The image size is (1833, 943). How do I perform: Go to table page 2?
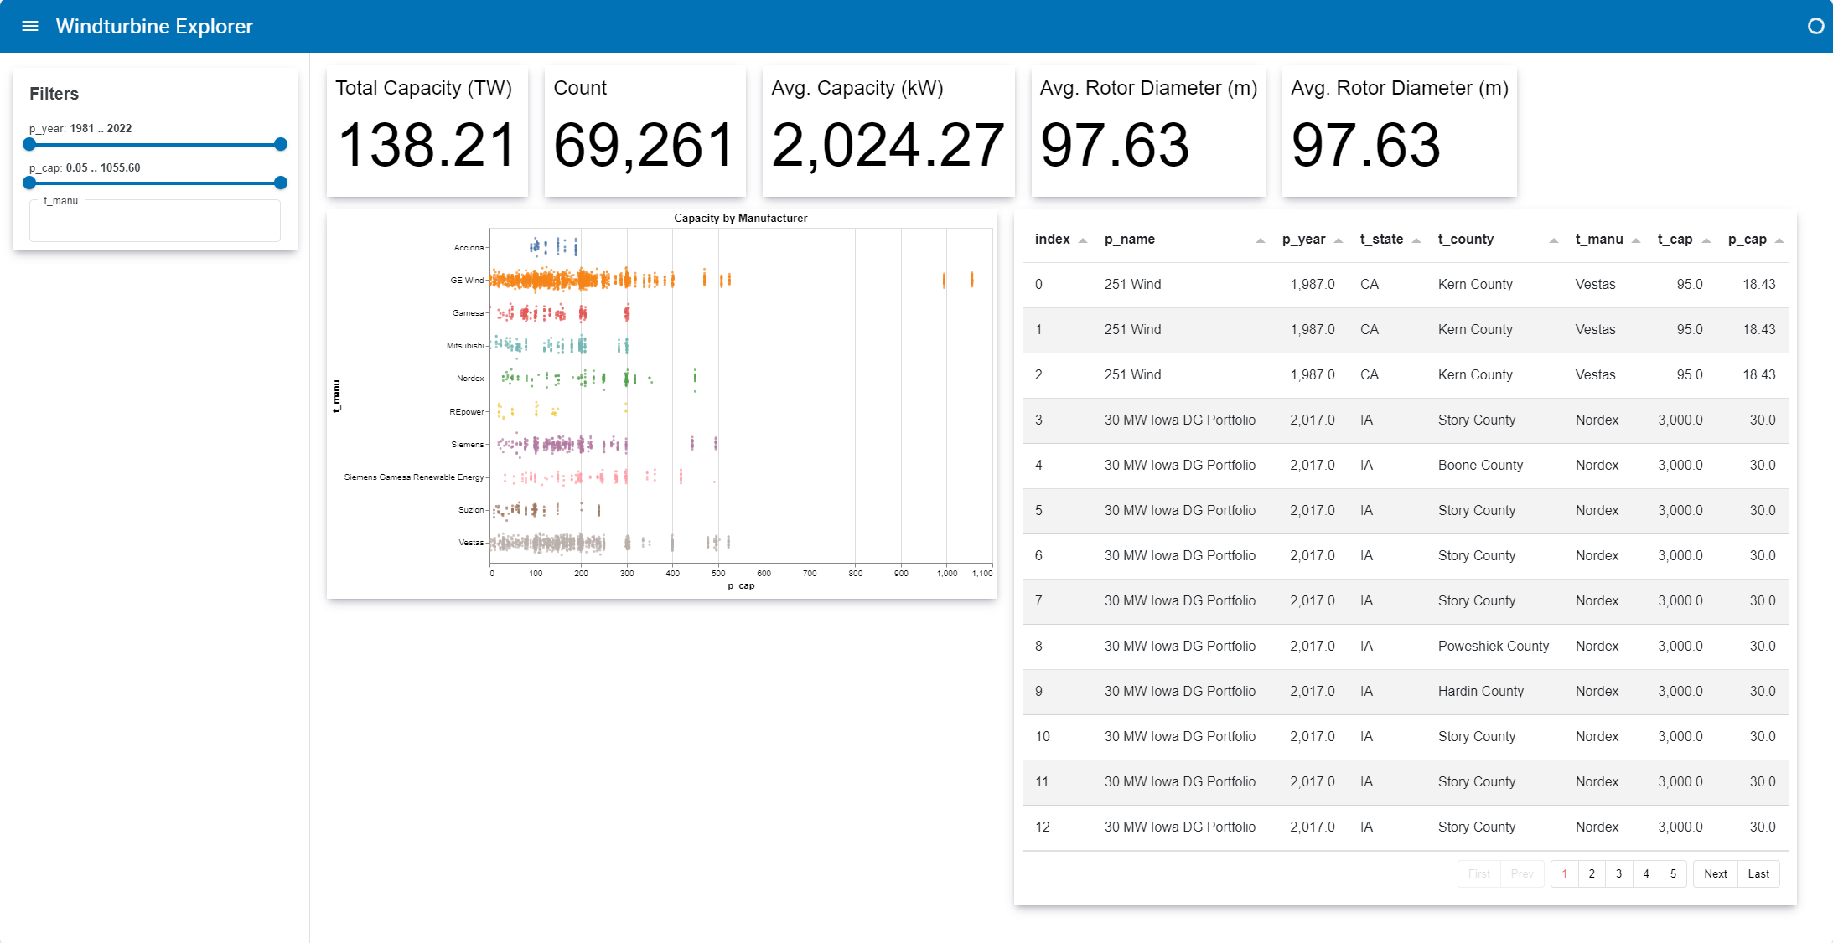(x=1592, y=873)
